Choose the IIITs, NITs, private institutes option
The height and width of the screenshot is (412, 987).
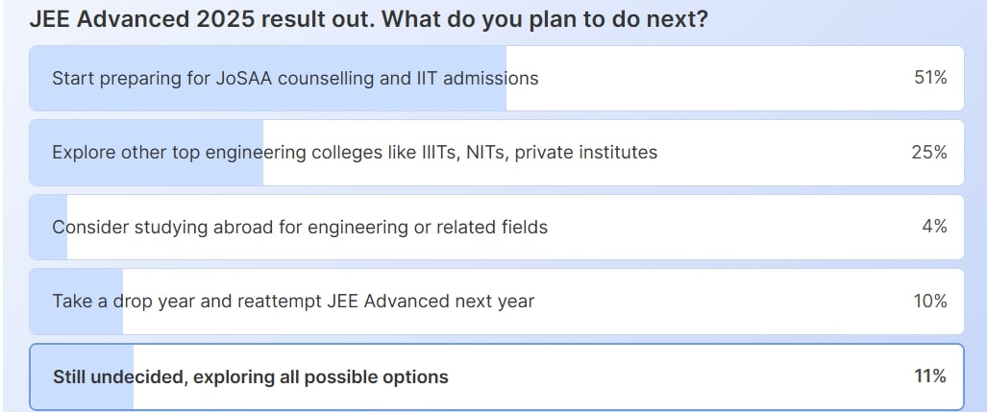(355, 153)
